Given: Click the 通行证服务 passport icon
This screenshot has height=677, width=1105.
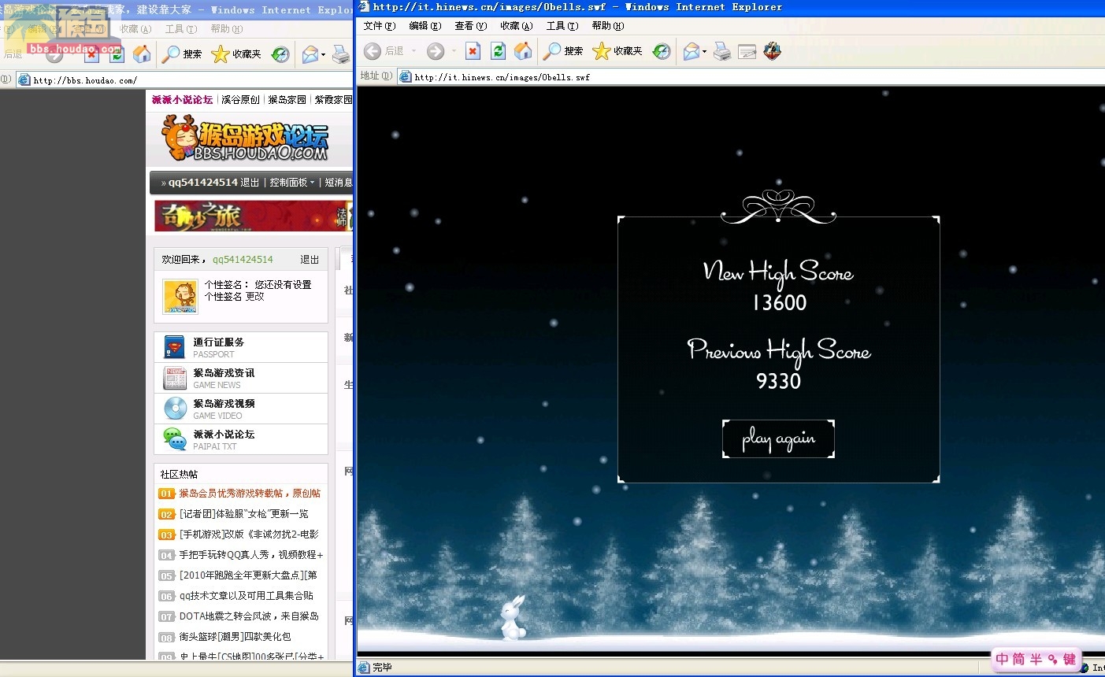Looking at the screenshot, I should 174,347.
